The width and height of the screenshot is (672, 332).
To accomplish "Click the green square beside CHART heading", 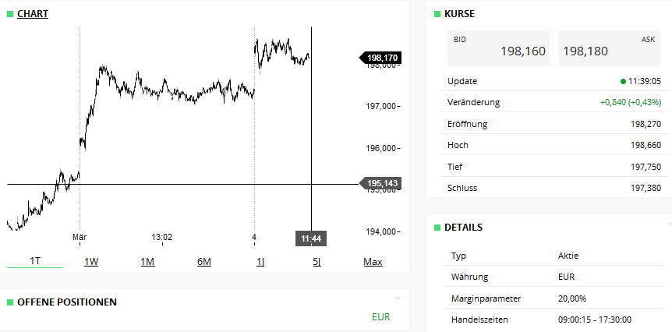I will [10, 13].
